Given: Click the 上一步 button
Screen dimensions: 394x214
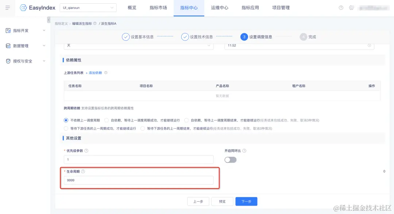Looking at the screenshot, I should 198,202.
